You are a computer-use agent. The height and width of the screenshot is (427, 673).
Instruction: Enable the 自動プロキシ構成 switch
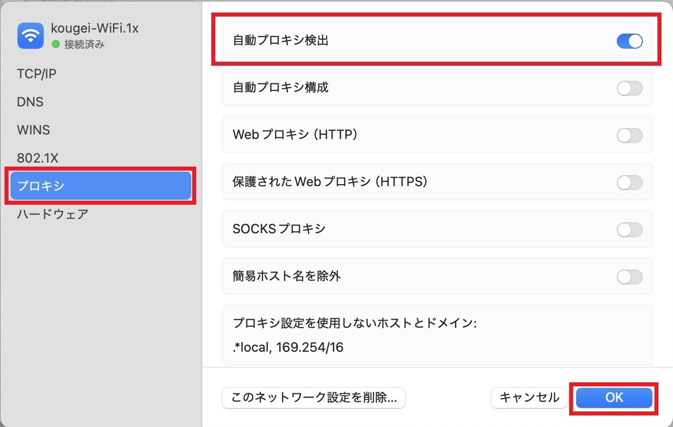pyautogui.click(x=629, y=88)
